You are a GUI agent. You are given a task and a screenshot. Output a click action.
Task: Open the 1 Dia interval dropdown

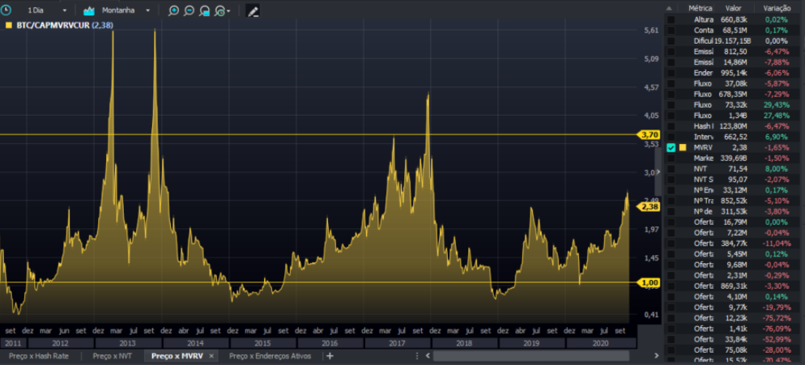tap(64, 11)
